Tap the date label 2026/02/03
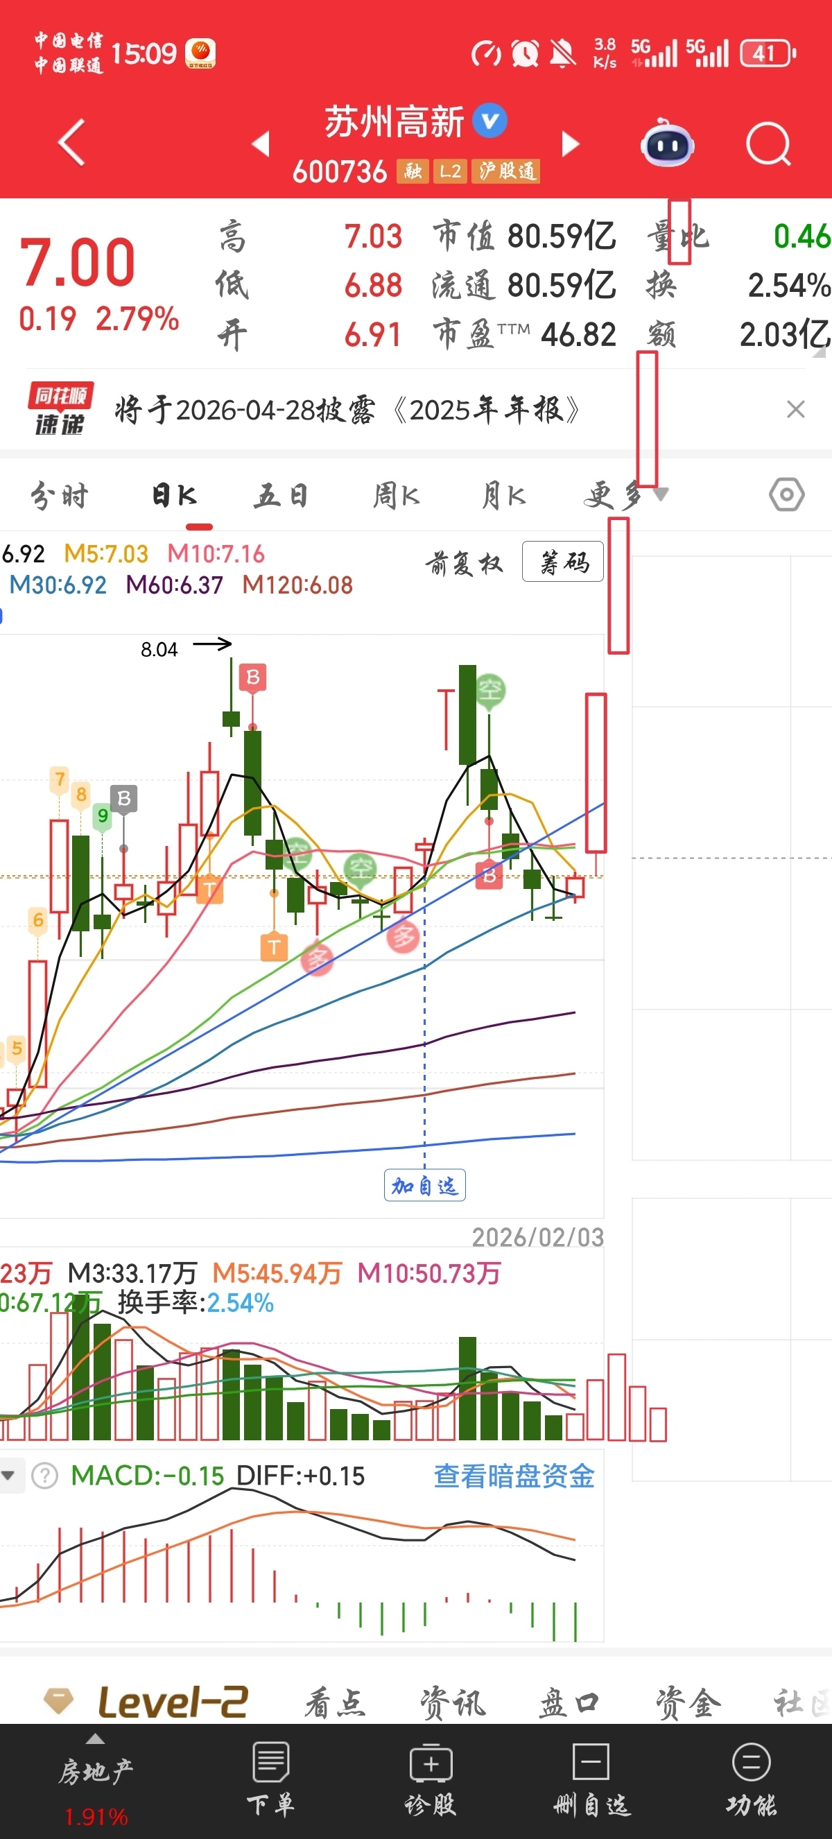Image resolution: width=832 pixels, height=1839 pixels. point(538,1237)
